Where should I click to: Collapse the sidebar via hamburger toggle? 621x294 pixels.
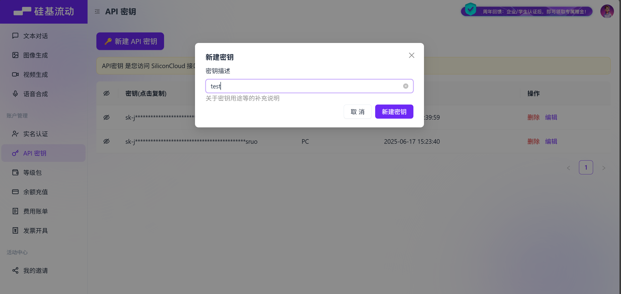97,11
